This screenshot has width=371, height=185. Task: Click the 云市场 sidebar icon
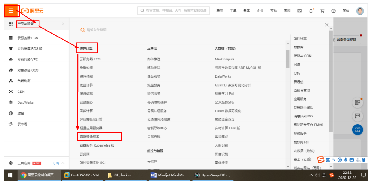click(x=10, y=124)
